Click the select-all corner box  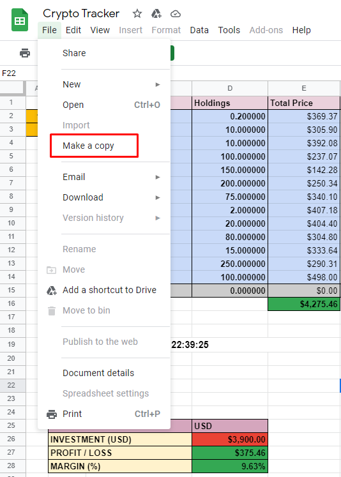[x=12, y=87]
